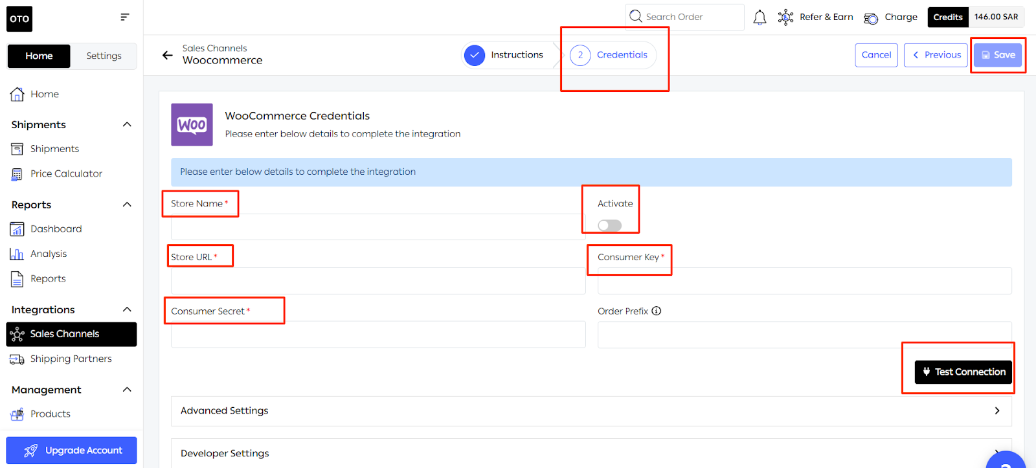This screenshot has height=468, width=1036.
Task: Click the Analysis bar chart icon
Action: pos(17,254)
